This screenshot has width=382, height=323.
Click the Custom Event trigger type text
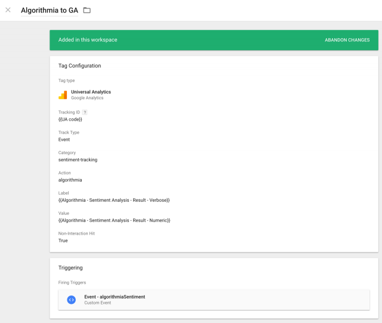coord(98,303)
